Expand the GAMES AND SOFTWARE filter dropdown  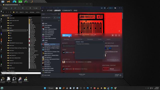pos(47,18)
